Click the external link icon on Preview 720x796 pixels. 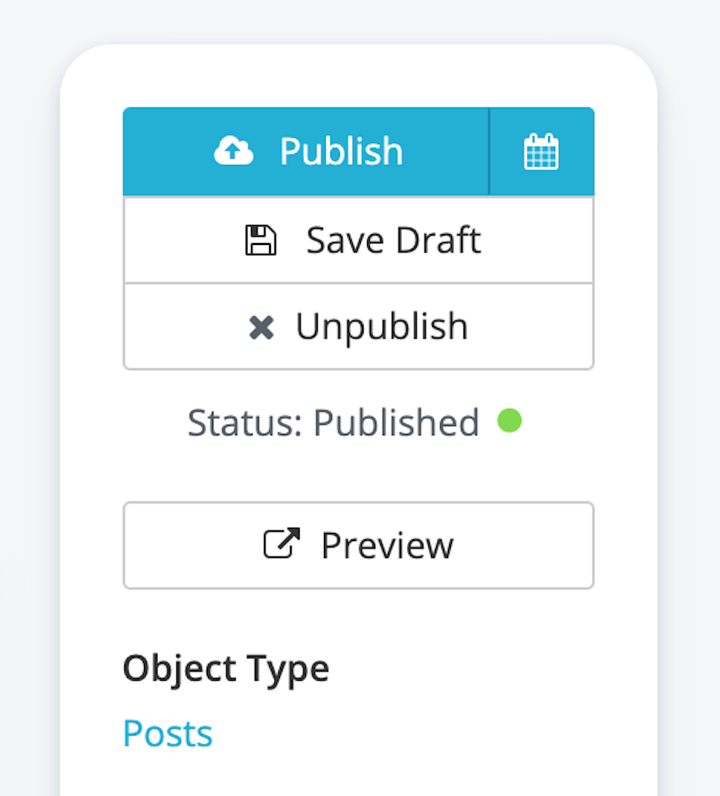pyautogui.click(x=281, y=544)
